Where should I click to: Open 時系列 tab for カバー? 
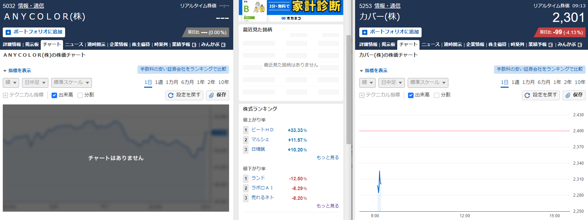[x=517, y=45]
